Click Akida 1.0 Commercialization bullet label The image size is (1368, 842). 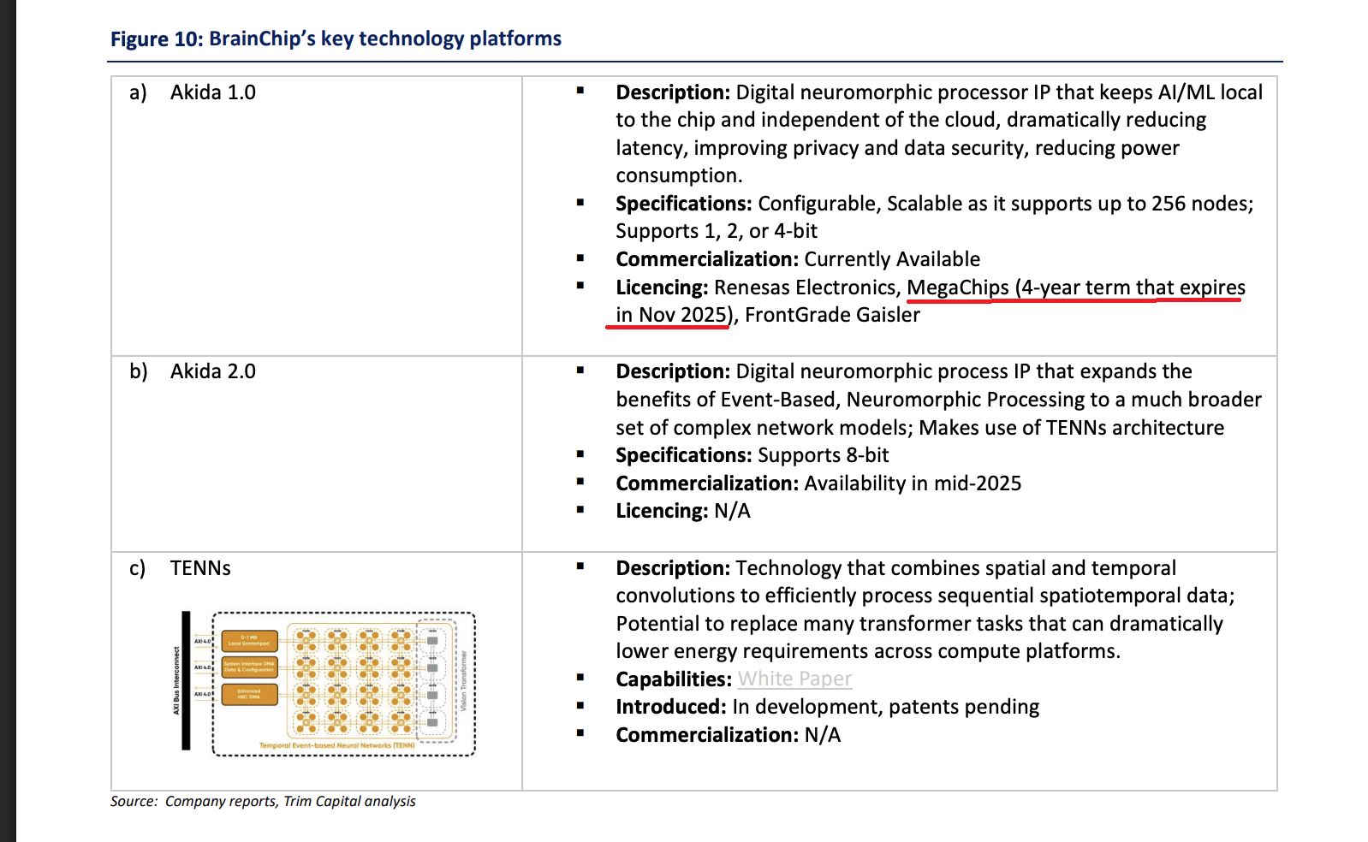pos(706,259)
